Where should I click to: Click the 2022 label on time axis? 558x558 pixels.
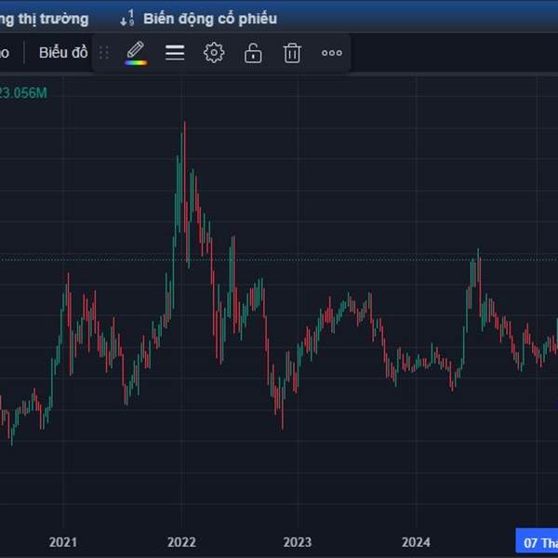181,541
